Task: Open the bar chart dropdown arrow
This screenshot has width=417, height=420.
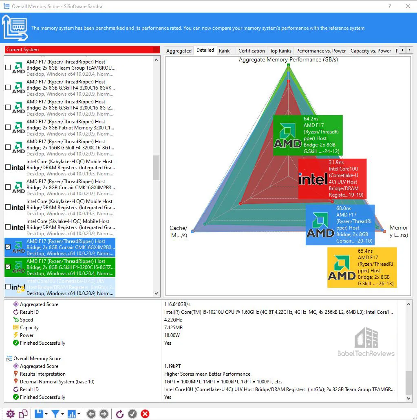Action: pyautogui.click(x=79, y=414)
